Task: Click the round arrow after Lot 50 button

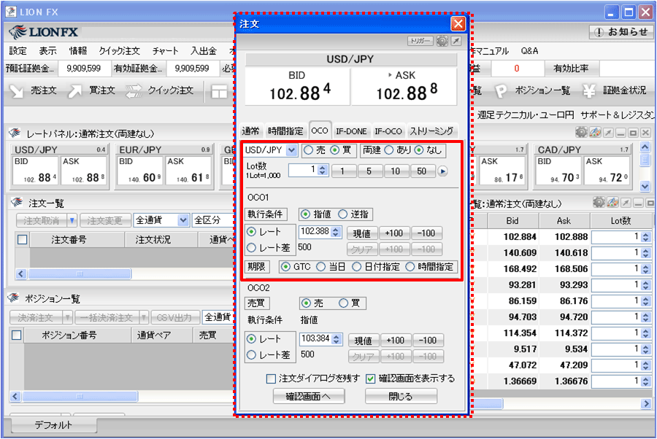Action: click(442, 171)
